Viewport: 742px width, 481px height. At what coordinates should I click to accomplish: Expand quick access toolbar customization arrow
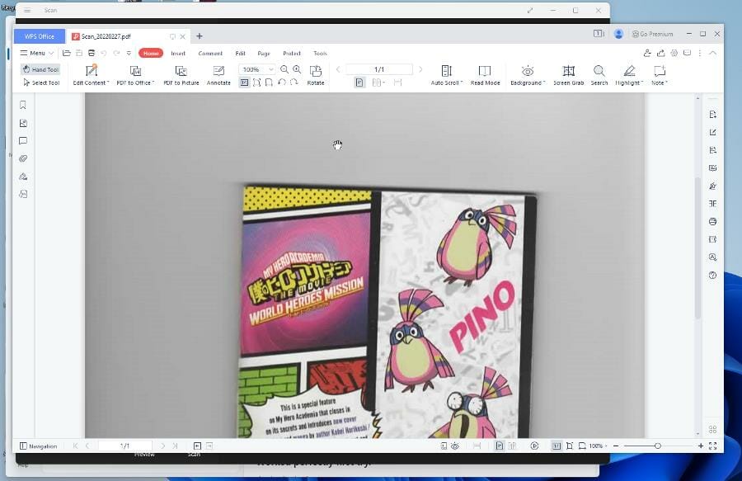click(x=129, y=53)
